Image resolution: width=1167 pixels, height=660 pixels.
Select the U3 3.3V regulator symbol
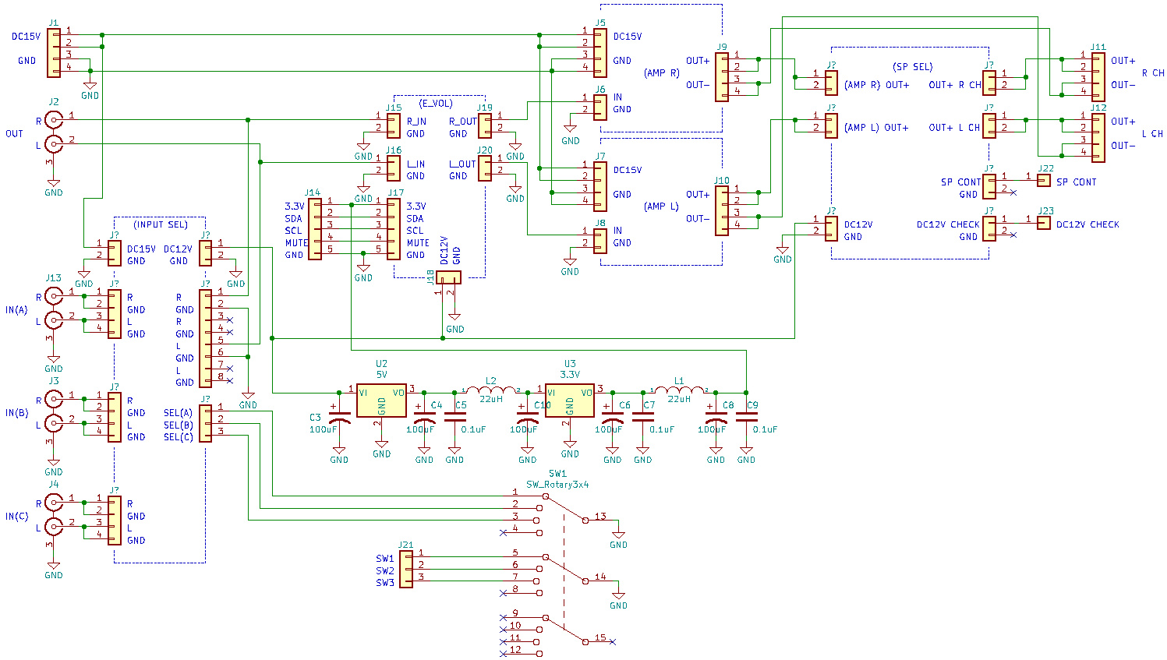click(x=570, y=401)
